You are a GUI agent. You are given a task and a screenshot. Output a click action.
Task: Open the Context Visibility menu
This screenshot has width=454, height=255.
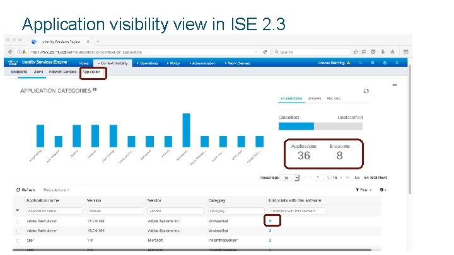click(x=113, y=63)
